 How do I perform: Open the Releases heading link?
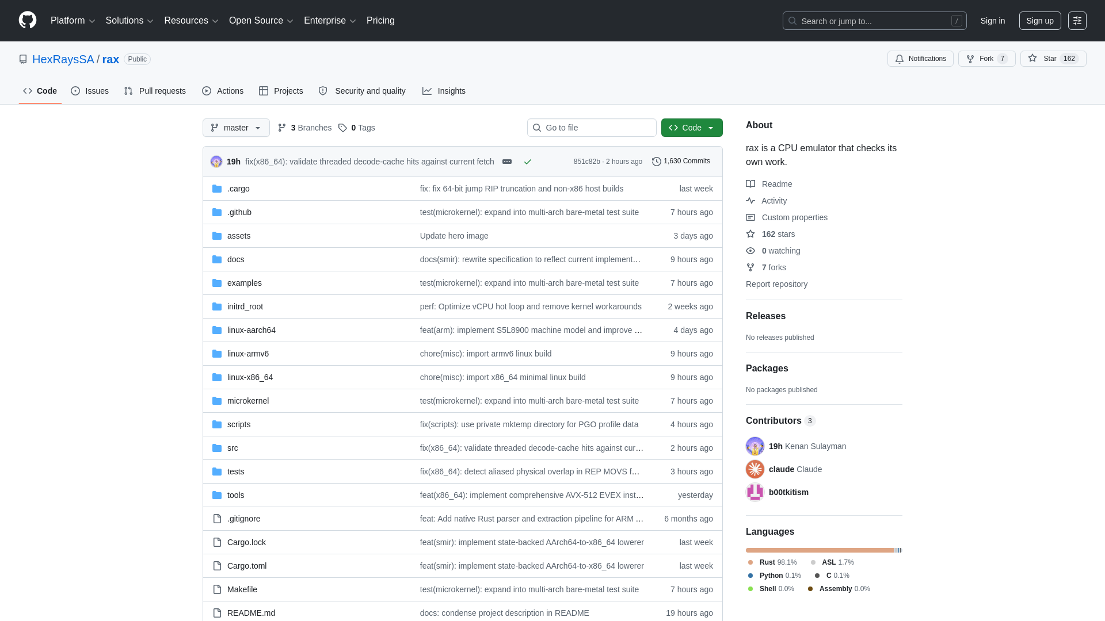765,316
